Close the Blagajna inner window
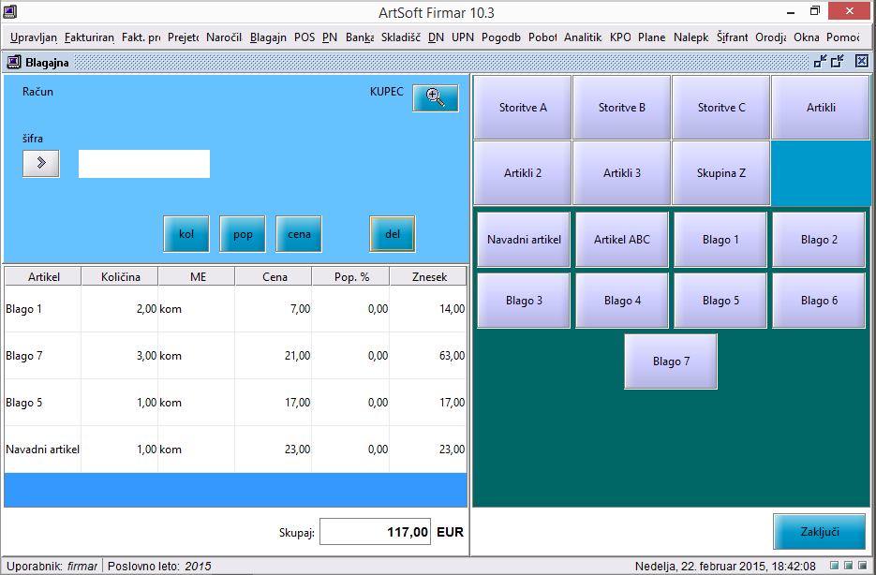 [x=862, y=62]
